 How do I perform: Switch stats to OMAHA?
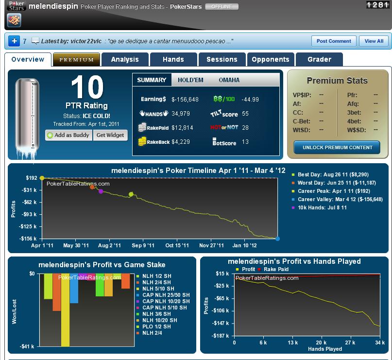[x=229, y=80]
